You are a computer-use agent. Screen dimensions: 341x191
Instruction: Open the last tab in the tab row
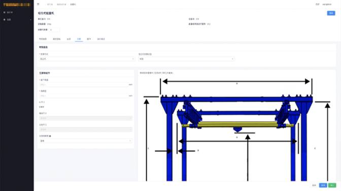pyautogui.click(x=101, y=39)
